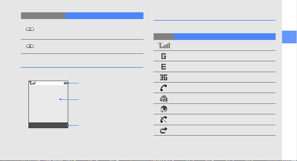Select the crossed-out handset icon
Viewport: 297px width, 161px height.
163,120
